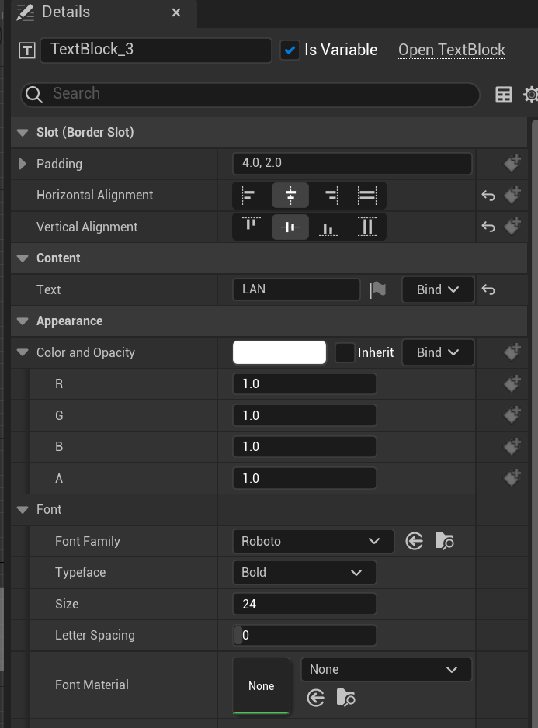Uncheck the Is Variable checkbox
The height and width of the screenshot is (728, 538).
click(x=290, y=50)
